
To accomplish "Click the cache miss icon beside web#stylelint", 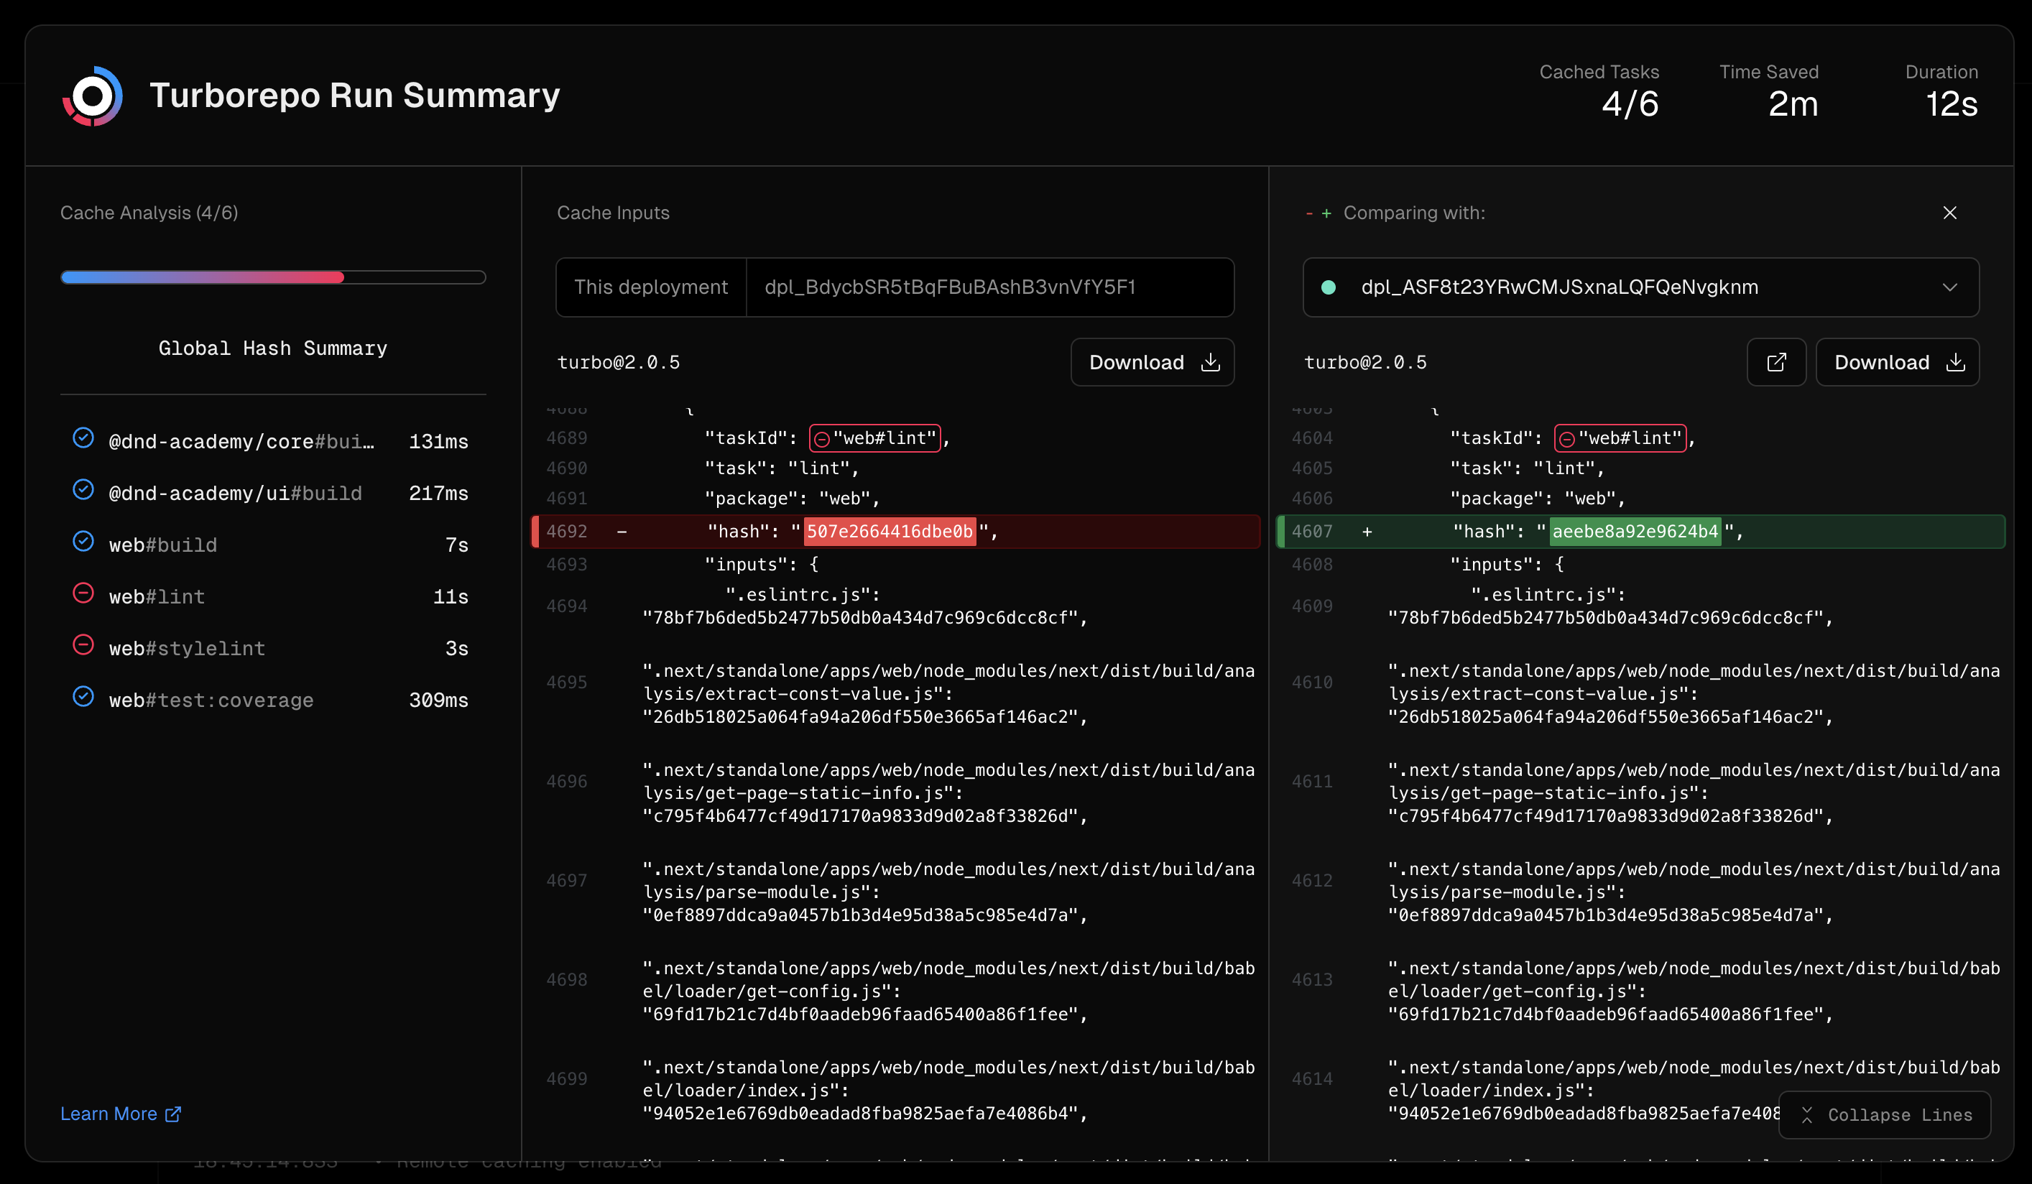I will [83, 646].
